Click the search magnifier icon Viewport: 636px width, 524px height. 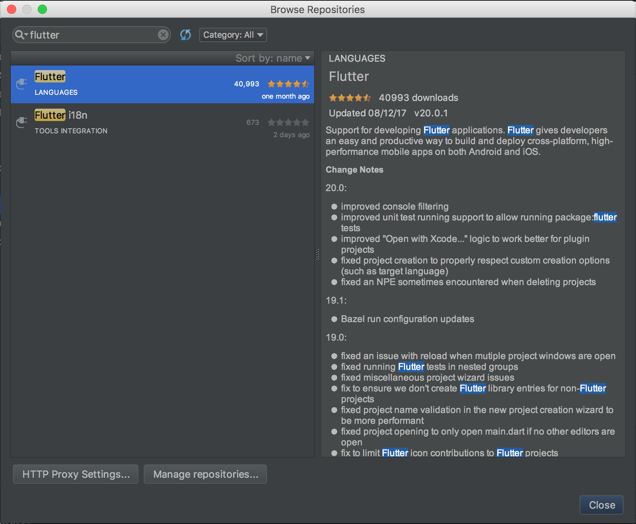pyautogui.click(x=20, y=35)
